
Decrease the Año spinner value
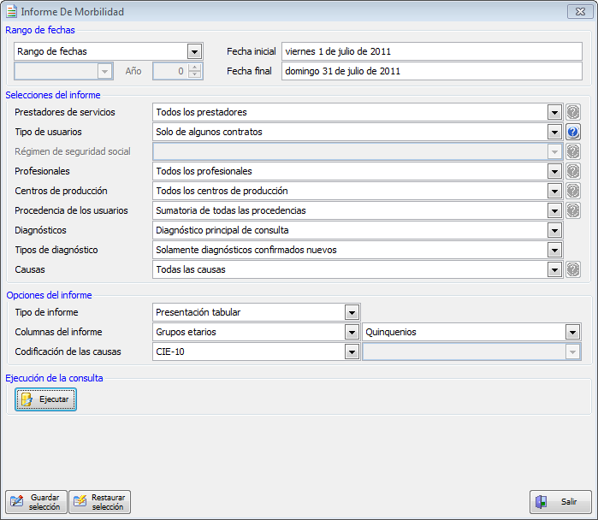pos(194,74)
